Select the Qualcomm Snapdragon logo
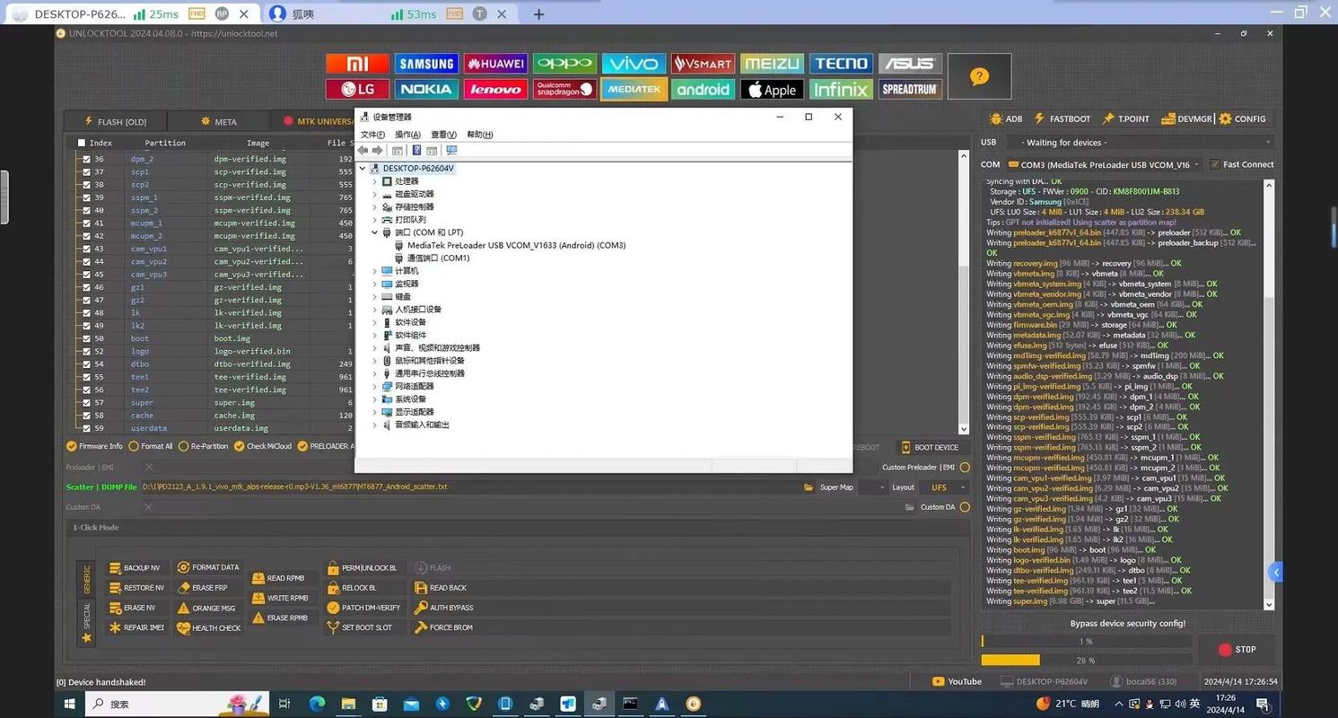 point(564,90)
